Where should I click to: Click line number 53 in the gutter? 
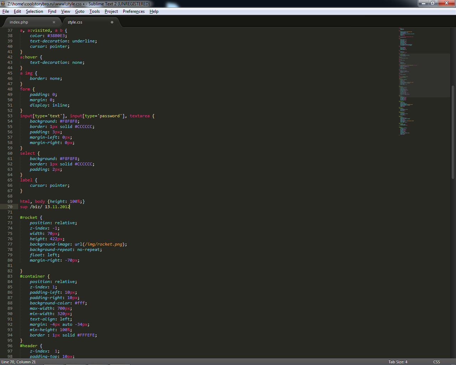tap(10, 116)
